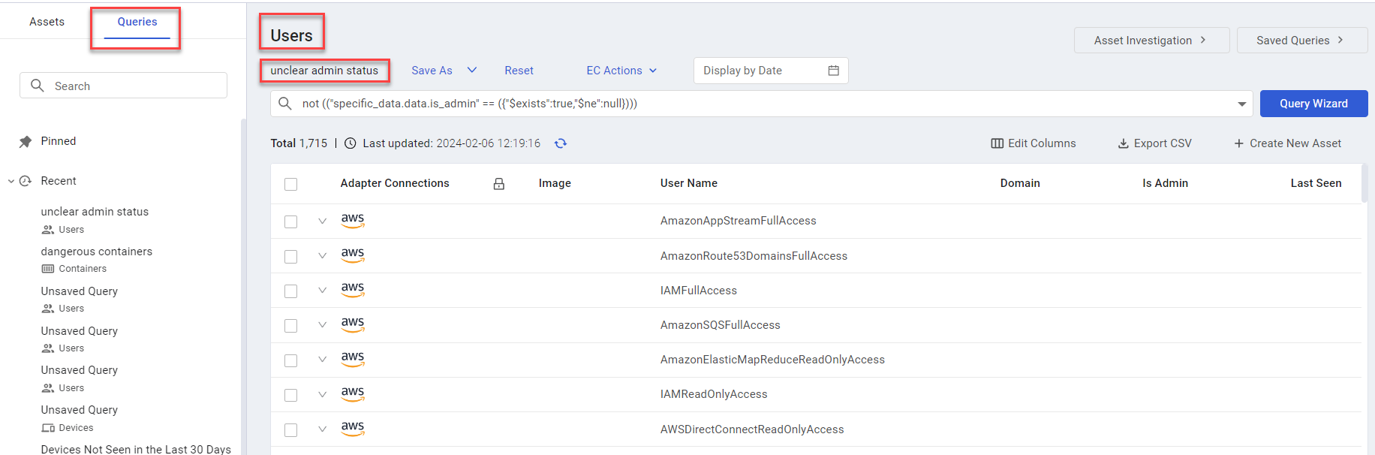Check the AmazonSQSFullAccess row checkbox
The image size is (1375, 455).
tap(291, 326)
